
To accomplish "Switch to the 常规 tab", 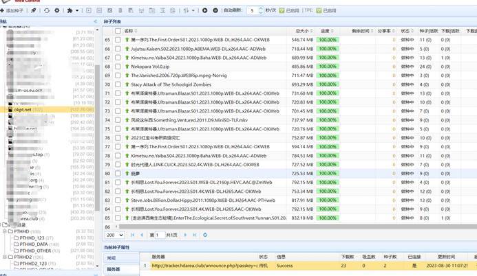I will [x=112, y=259].
